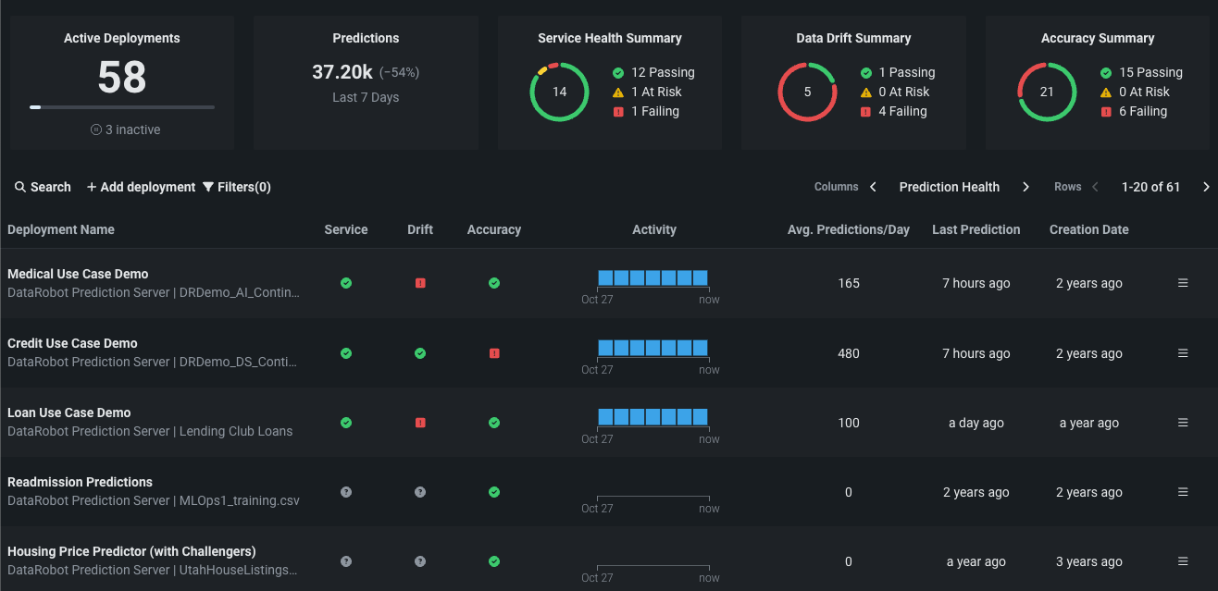Sort by Avg. Predictions/Day column header
The image size is (1218, 591).
point(848,229)
